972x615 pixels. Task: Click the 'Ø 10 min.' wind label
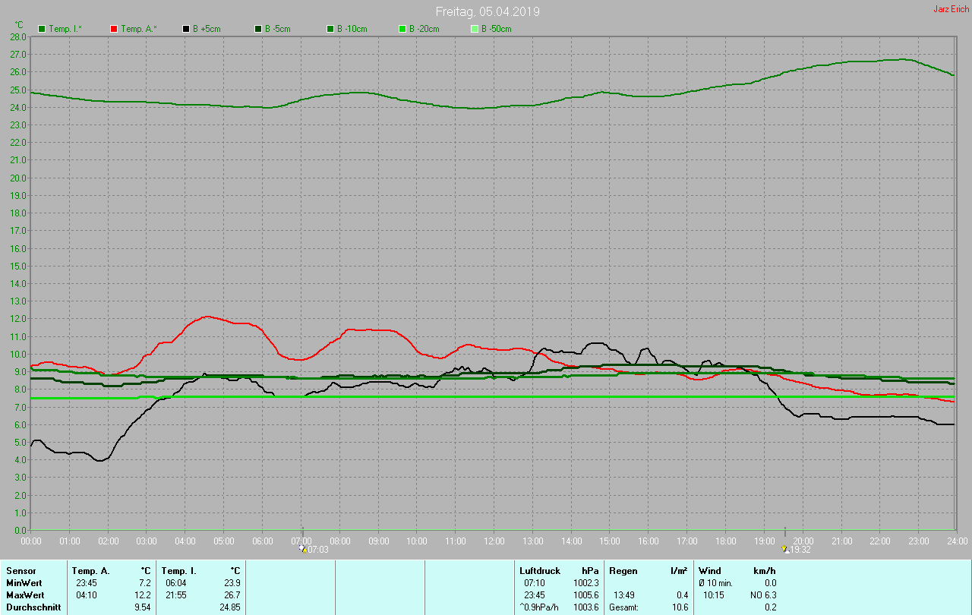coord(717,582)
